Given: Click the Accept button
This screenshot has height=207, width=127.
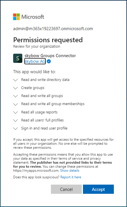Looking at the screenshot, I should (98, 189).
